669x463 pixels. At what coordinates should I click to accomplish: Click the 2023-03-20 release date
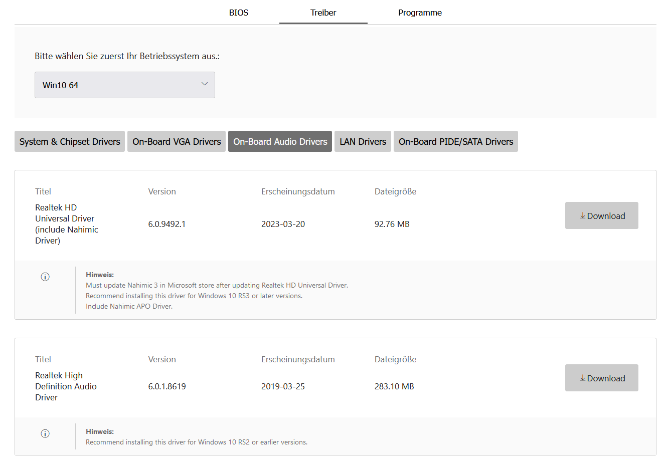pyautogui.click(x=283, y=224)
